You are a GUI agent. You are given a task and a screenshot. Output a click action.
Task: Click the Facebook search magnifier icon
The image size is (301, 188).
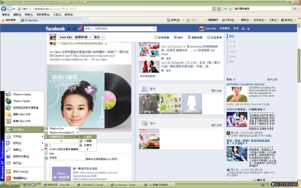[x=154, y=29]
